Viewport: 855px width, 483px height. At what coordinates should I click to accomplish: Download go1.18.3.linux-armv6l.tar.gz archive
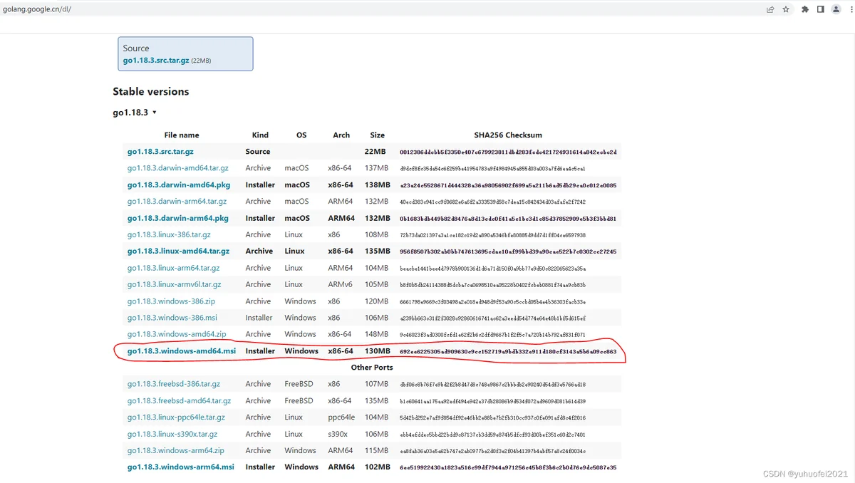tap(175, 284)
